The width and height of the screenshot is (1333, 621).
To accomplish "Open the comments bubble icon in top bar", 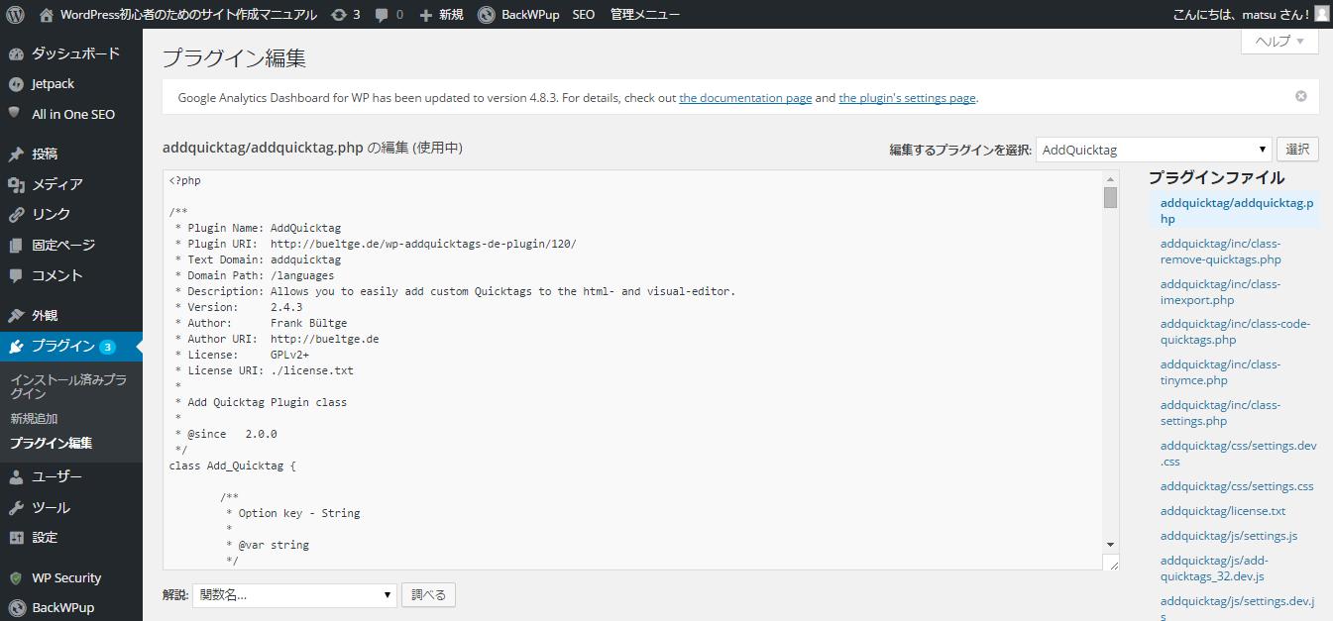I will pos(382,15).
